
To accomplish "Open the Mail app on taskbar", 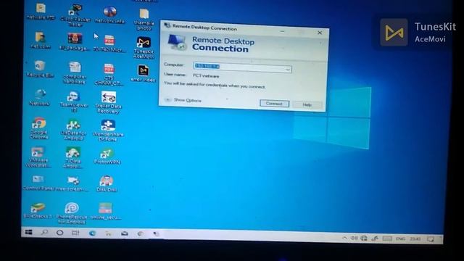I will tap(125, 234).
